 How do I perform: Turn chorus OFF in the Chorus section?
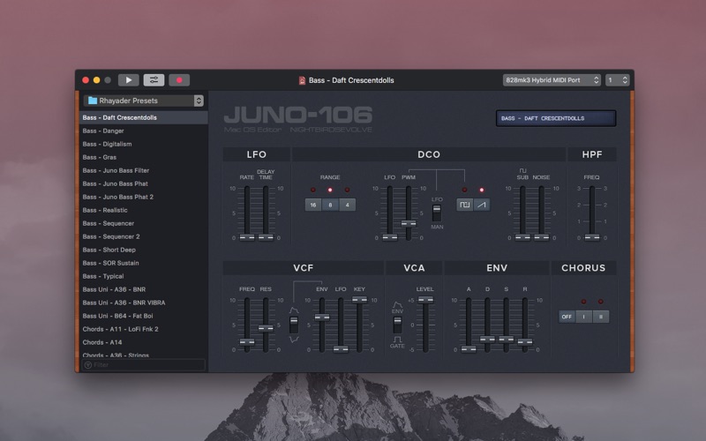[x=567, y=317]
